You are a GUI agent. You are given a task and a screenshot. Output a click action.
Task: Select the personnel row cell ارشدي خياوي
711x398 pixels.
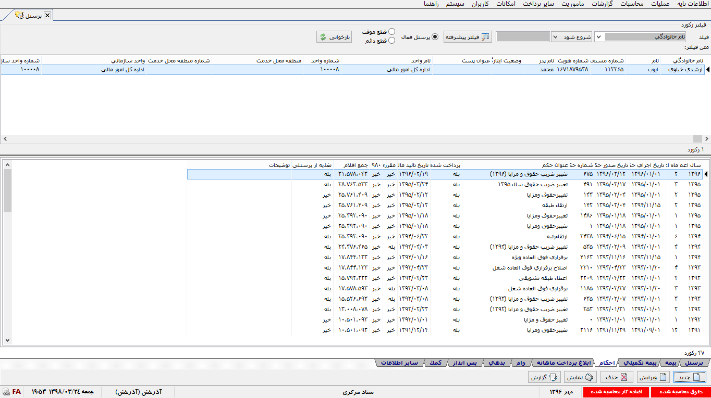click(682, 69)
